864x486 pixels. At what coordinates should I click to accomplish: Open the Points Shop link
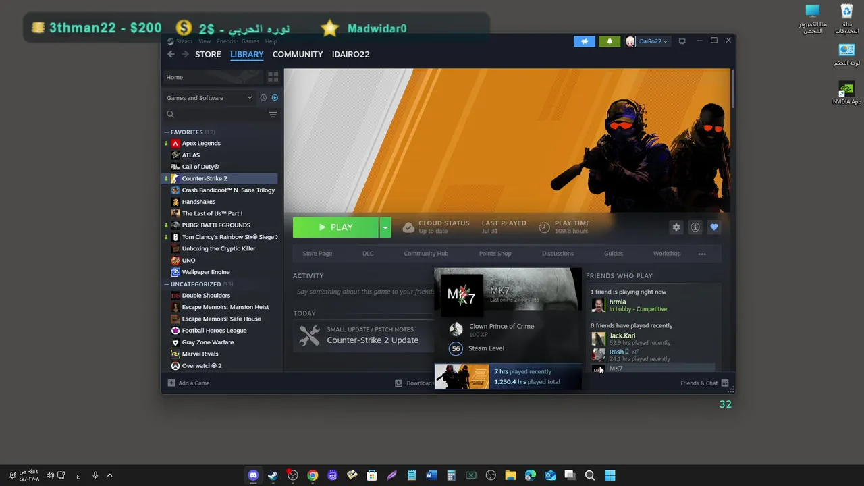pyautogui.click(x=495, y=254)
